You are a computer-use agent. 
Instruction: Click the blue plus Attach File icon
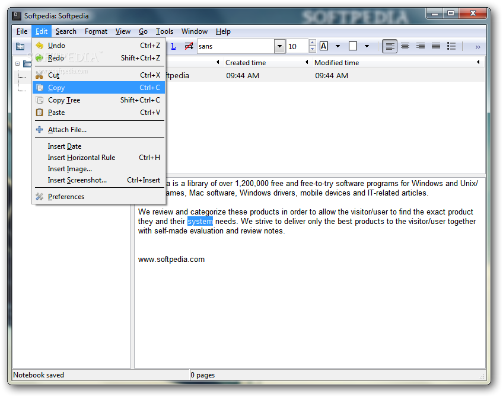point(40,130)
